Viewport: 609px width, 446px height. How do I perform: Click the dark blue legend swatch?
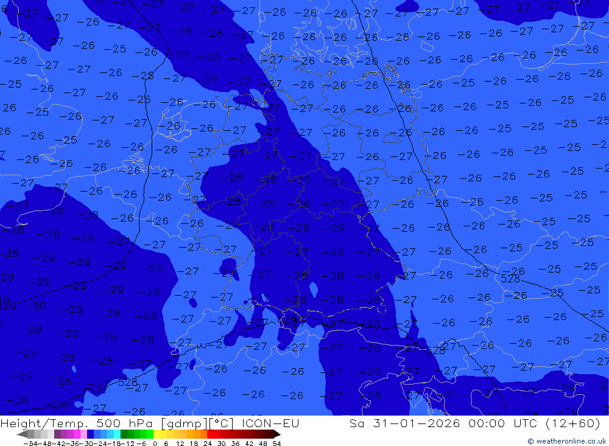click(x=90, y=434)
